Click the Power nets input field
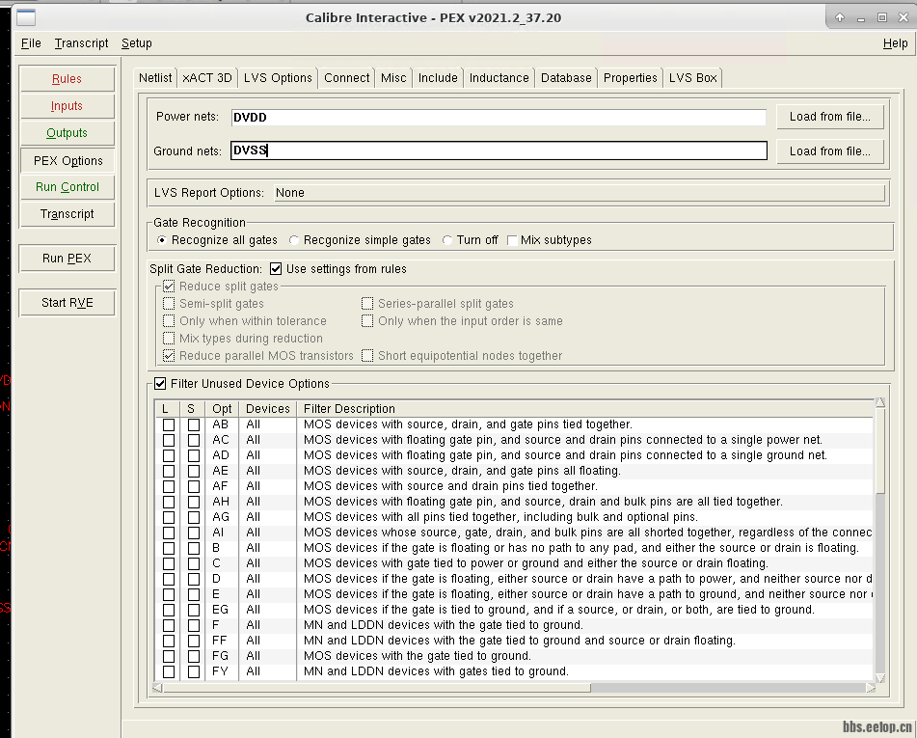The image size is (917, 738). click(x=499, y=117)
